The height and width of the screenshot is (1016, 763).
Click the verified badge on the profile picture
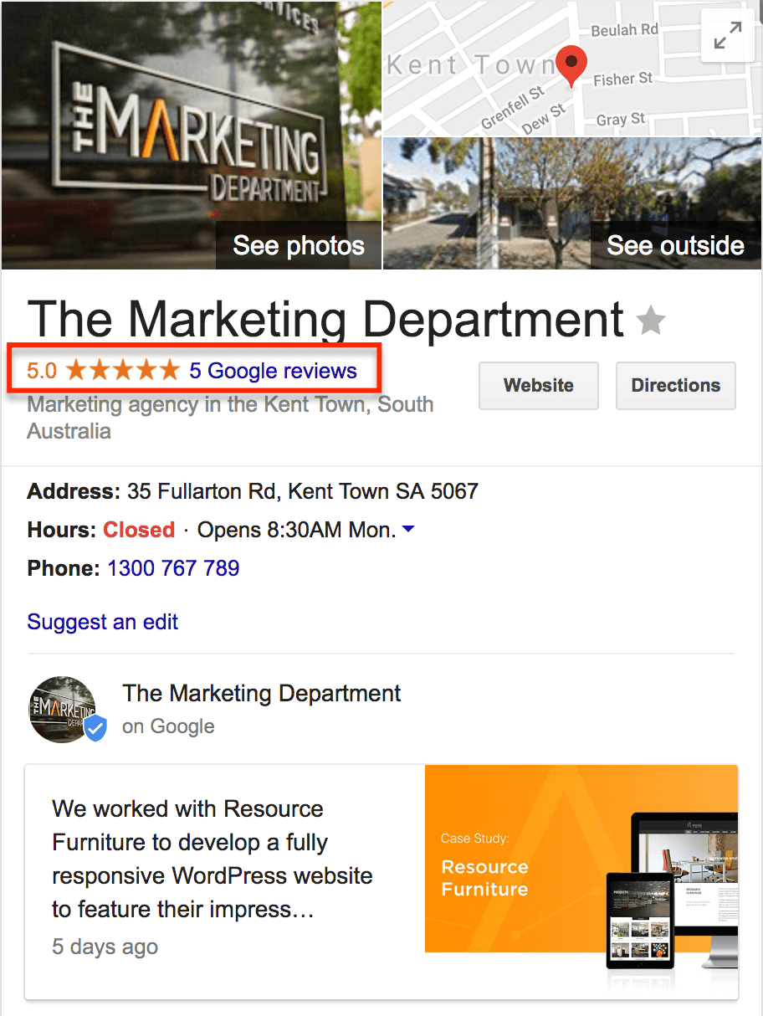pyautogui.click(x=95, y=729)
